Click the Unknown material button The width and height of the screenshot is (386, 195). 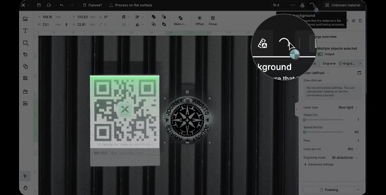(345, 5)
